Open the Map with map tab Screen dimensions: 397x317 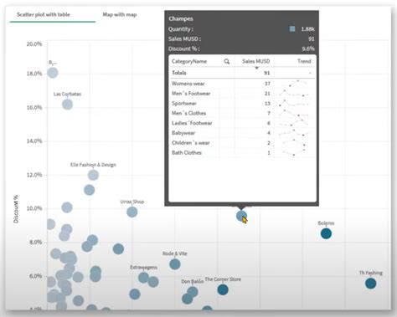point(120,14)
